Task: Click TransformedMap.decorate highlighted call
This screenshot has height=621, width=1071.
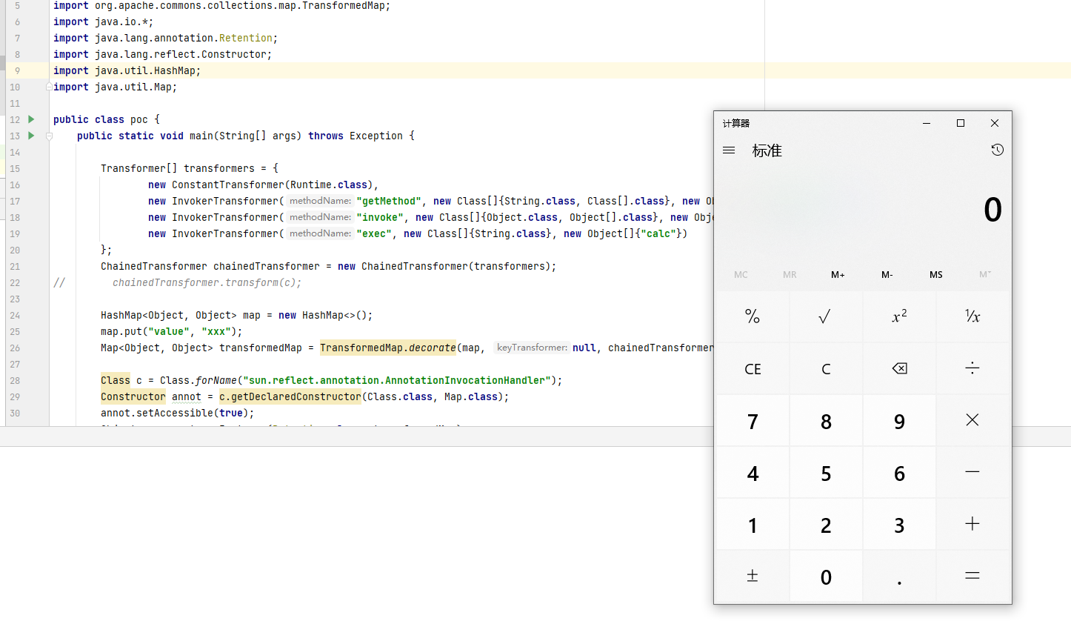Action: (388, 348)
